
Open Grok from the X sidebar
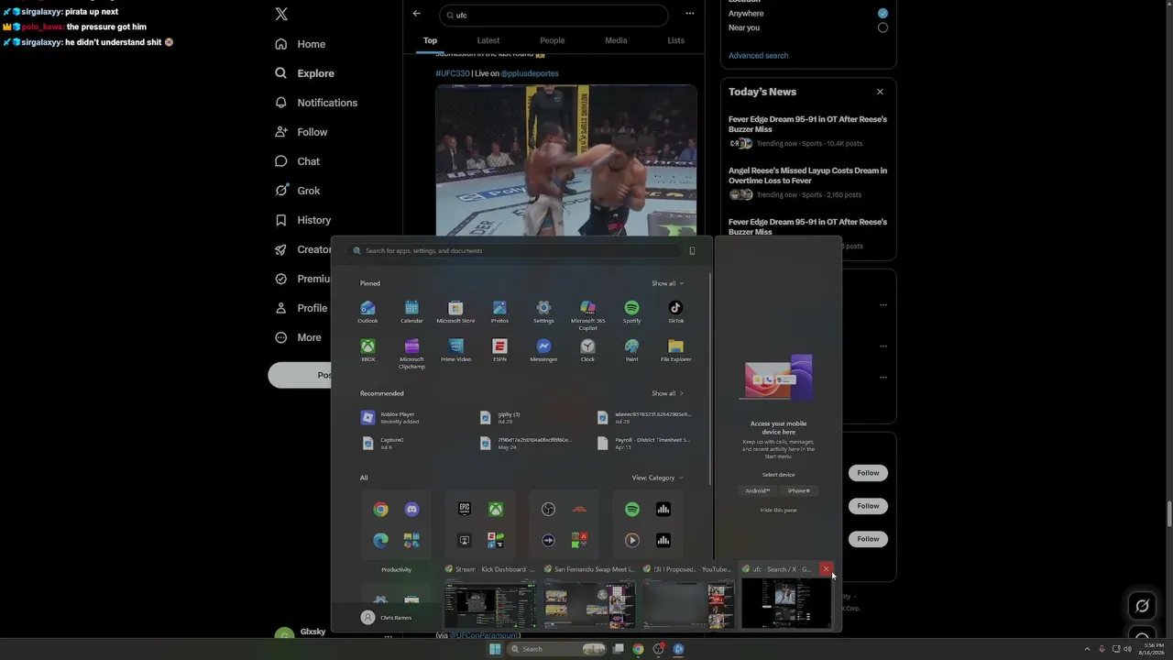click(298, 191)
